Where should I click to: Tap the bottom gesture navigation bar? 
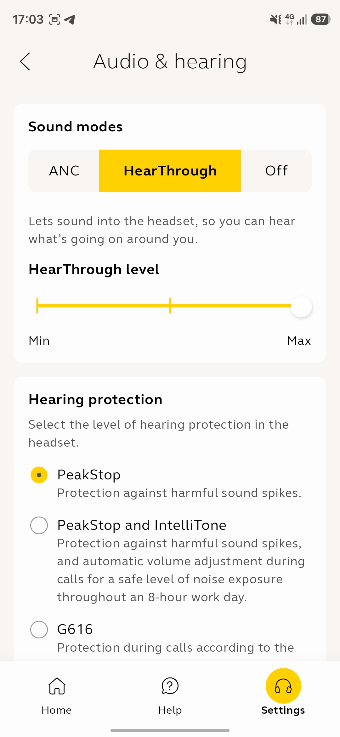tap(170, 730)
